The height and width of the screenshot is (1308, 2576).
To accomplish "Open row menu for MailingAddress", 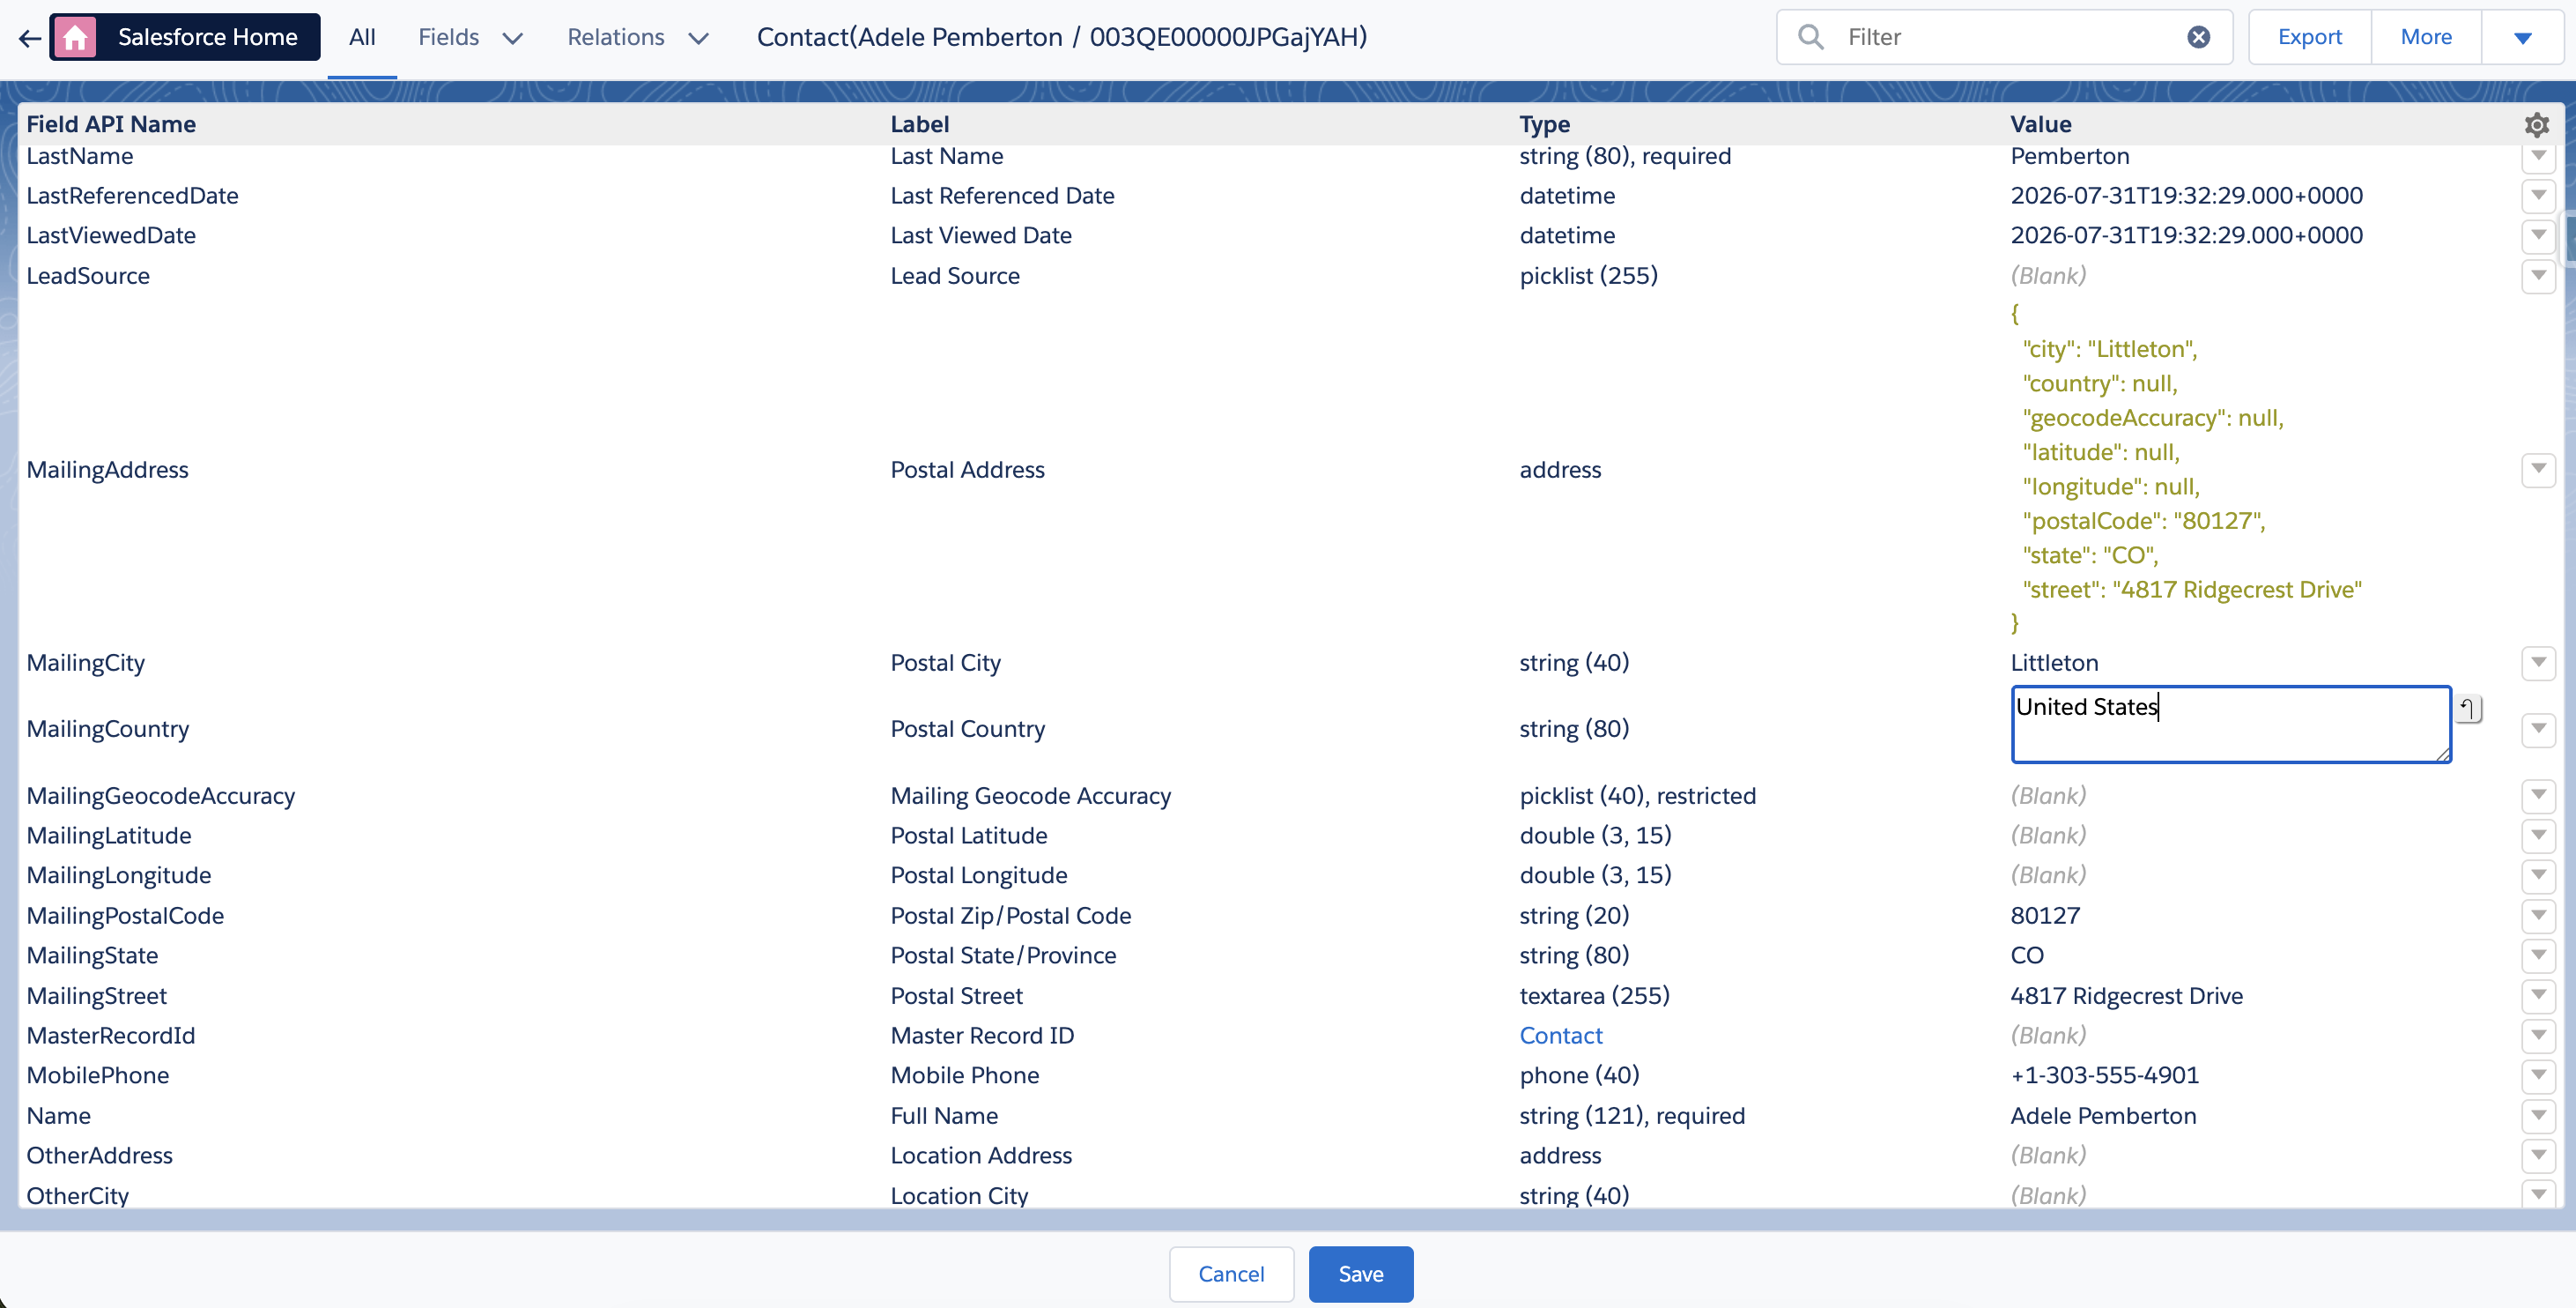I will point(2538,470).
